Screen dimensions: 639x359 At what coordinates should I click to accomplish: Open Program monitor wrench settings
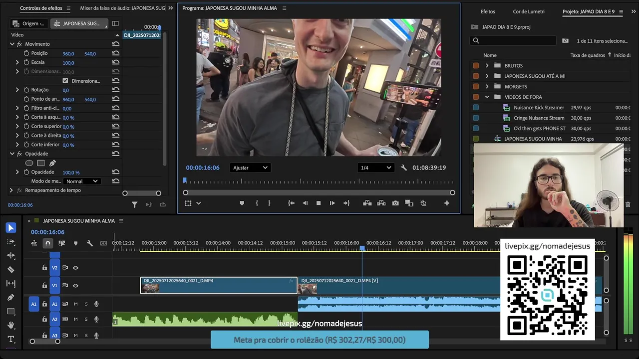click(x=404, y=168)
